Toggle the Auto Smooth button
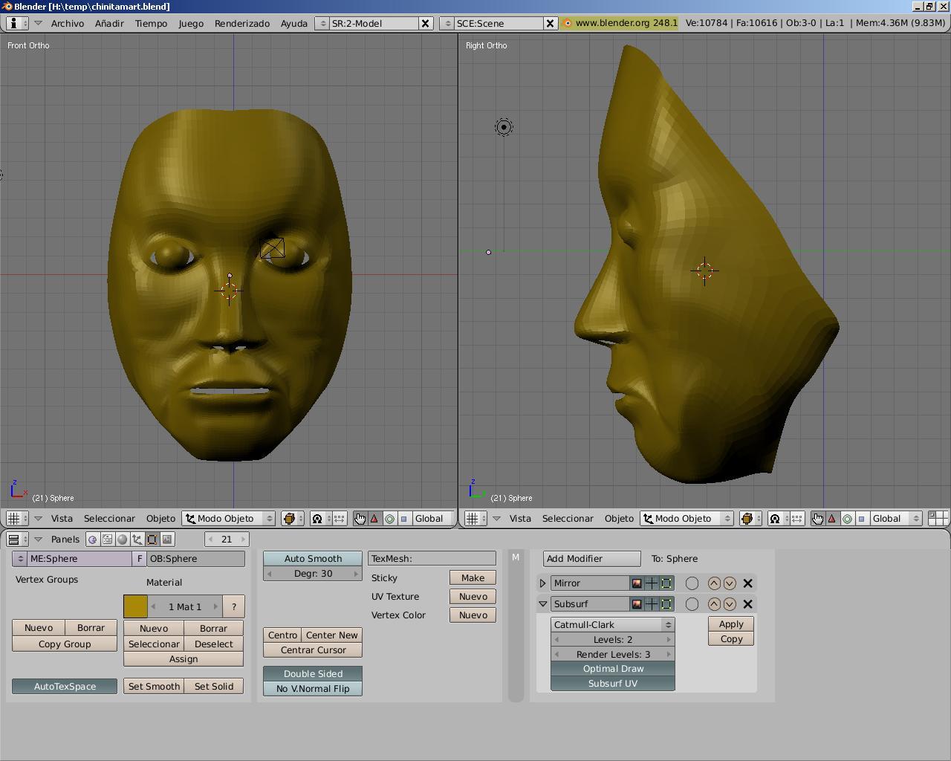The height and width of the screenshot is (761, 951). [x=313, y=559]
